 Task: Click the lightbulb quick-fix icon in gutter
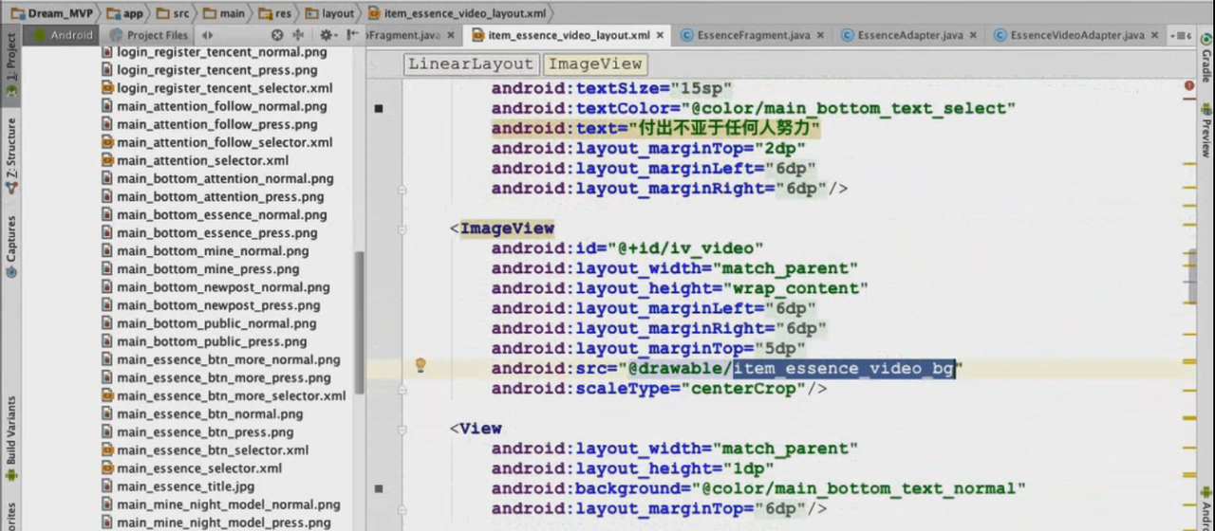421,366
